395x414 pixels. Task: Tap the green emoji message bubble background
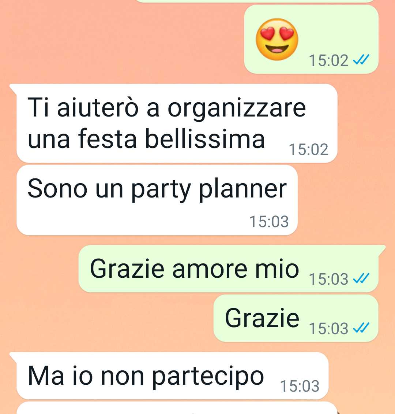(x=311, y=39)
